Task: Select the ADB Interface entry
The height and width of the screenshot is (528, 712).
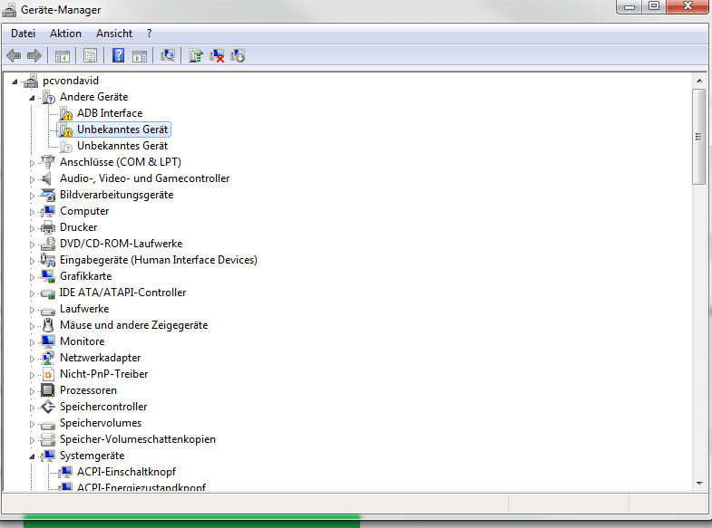Action: (110, 113)
